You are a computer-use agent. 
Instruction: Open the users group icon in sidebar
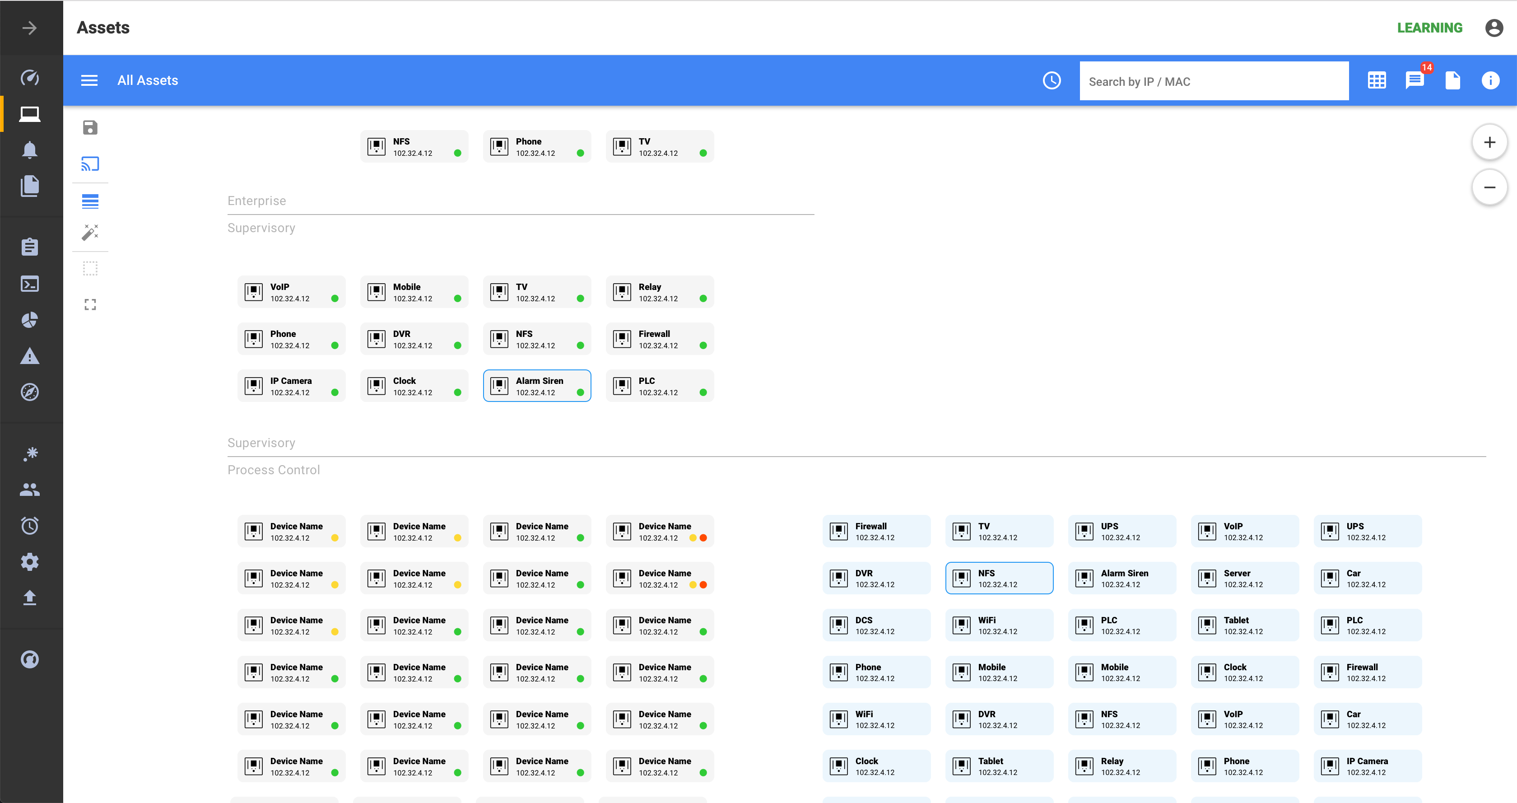29,490
